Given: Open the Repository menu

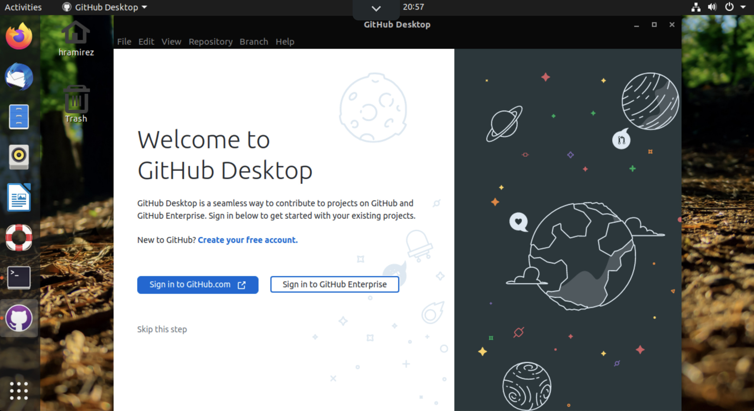Looking at the screenshot, I should click(x=210, y=42).
